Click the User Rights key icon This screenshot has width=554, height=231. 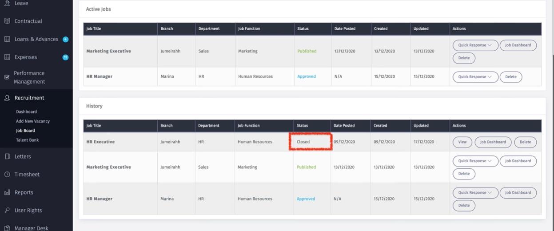pos(7,211)
